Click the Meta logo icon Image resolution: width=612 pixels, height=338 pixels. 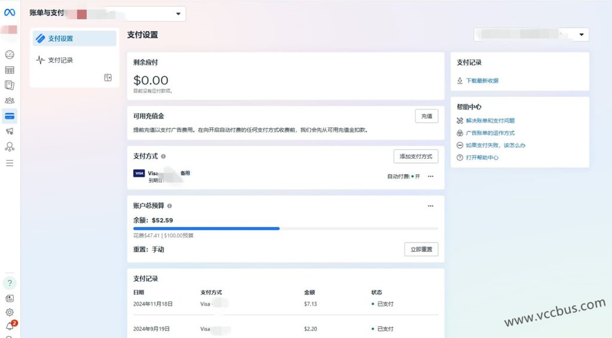coord(10,13)
